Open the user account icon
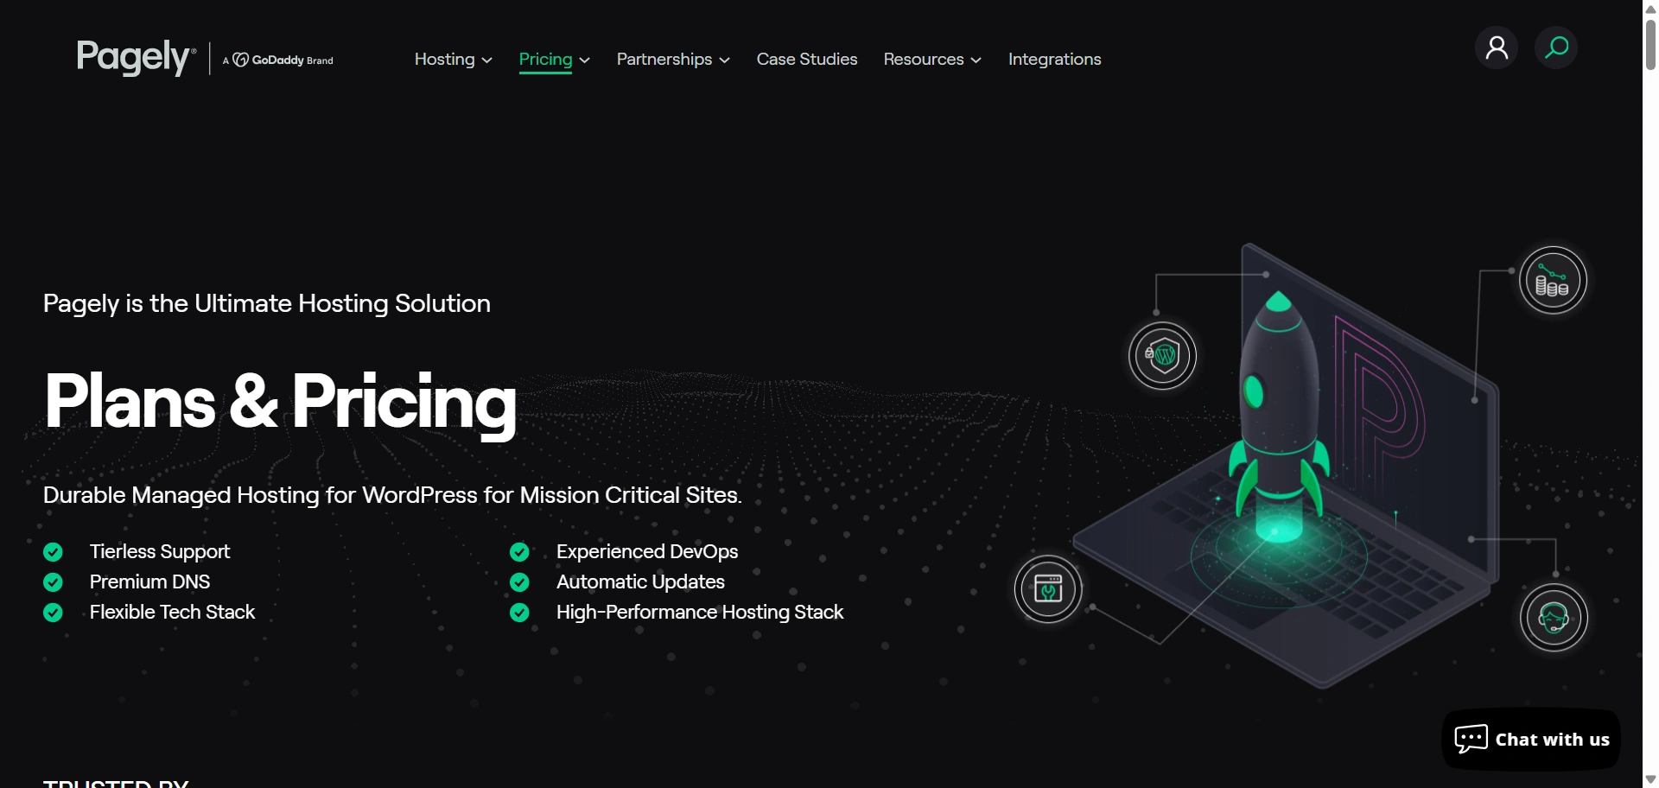The width and height of the screenshot is (1659, 788). coord(1497,48)
